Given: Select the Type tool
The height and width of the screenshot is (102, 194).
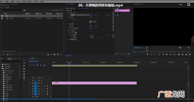Looking at the screenshot, I should 24,80.
